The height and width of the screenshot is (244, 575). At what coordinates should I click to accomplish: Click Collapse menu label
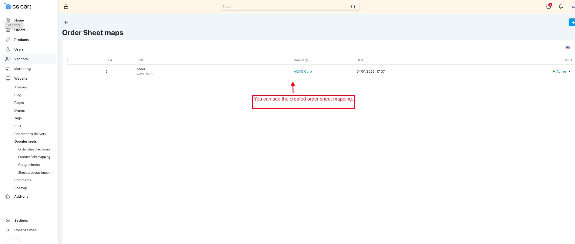tap(26, 230)
